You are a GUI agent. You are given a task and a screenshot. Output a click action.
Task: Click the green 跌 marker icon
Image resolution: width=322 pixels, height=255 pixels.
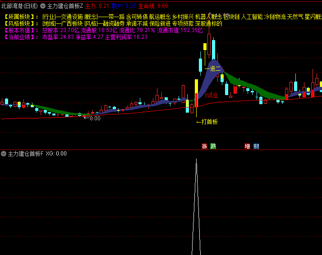[x=213, y=146]
